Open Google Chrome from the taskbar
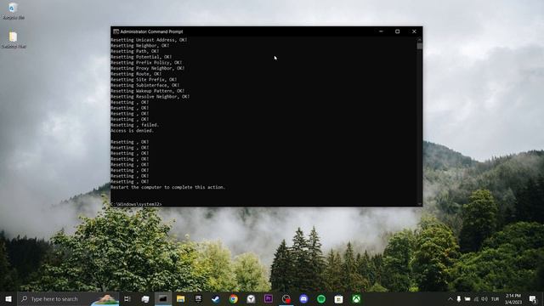The width and height of the screenshot is (544, 306). coord(234,298)
